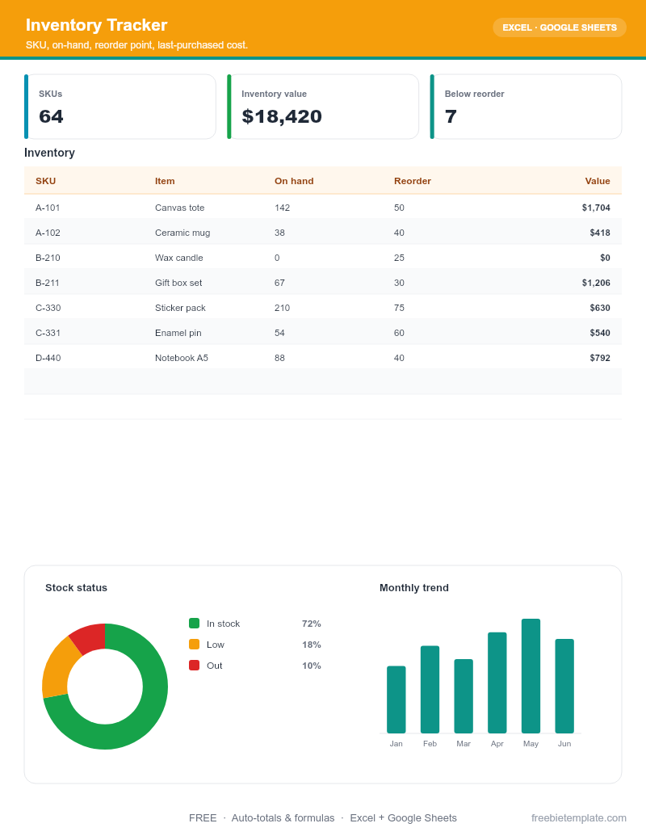Click the 72% In stock percentage
646x836 pixels.
pyautogui.click(x=311, y=624)
